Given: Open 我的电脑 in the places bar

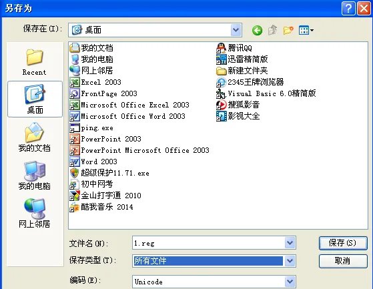Looking at the screenshot, I should point(35,176).
